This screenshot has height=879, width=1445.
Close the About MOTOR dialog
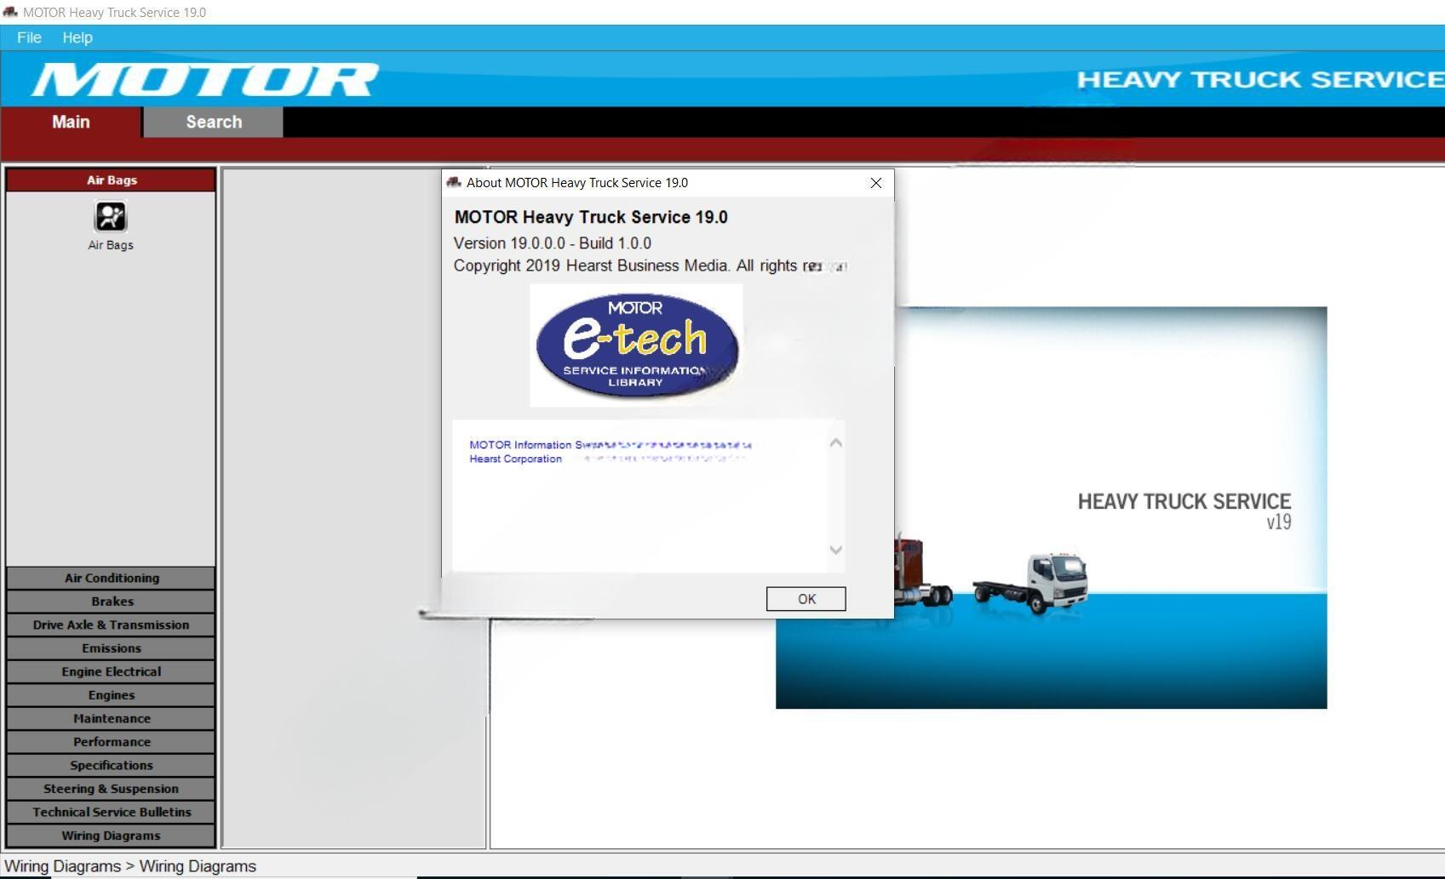tap(875, 183)
